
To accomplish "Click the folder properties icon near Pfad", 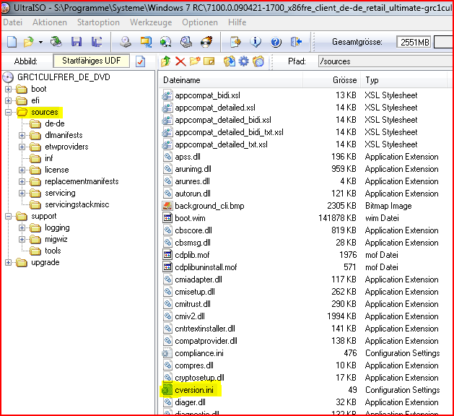I will coord(258,61).
